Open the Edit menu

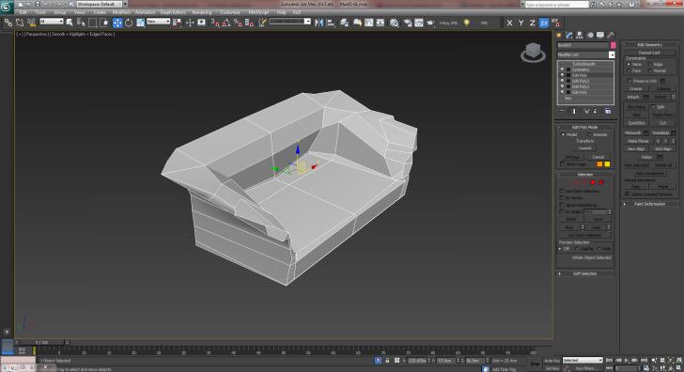(x=23, y=12)
